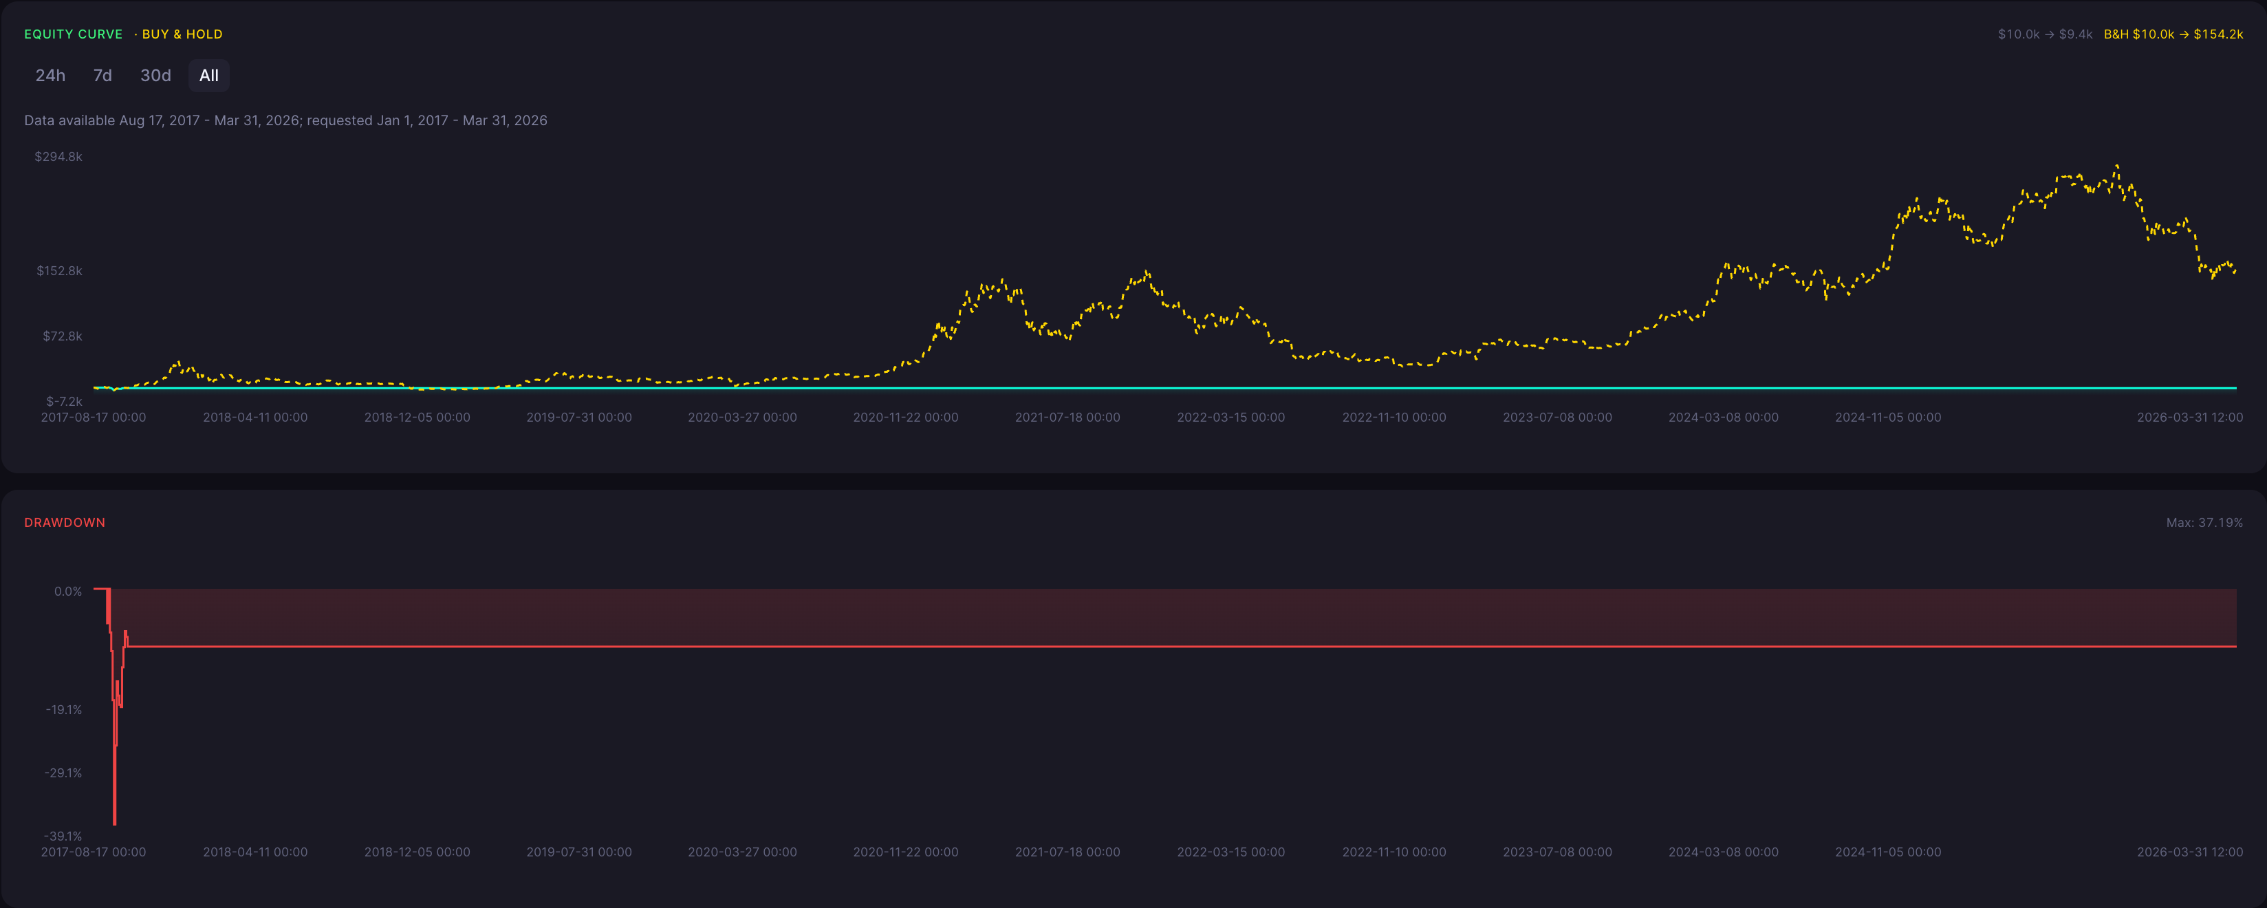Click the 2018-04-11 drawdown chart date label
The height and width of the screenshot is (908, 2267).
click(x=255, y=852)
